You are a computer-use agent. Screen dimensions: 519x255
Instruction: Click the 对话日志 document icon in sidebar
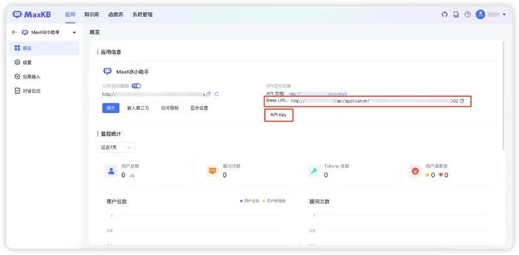pyautogui.click(x=18, y=91)
